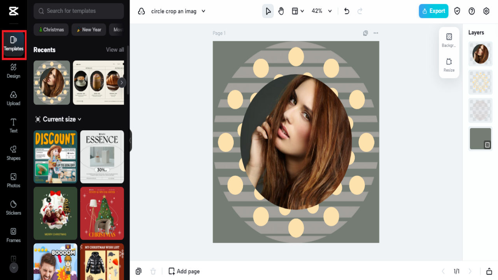Click the cloud save status icon
This screenshot has height=280, width=498.
click(142, 11)
